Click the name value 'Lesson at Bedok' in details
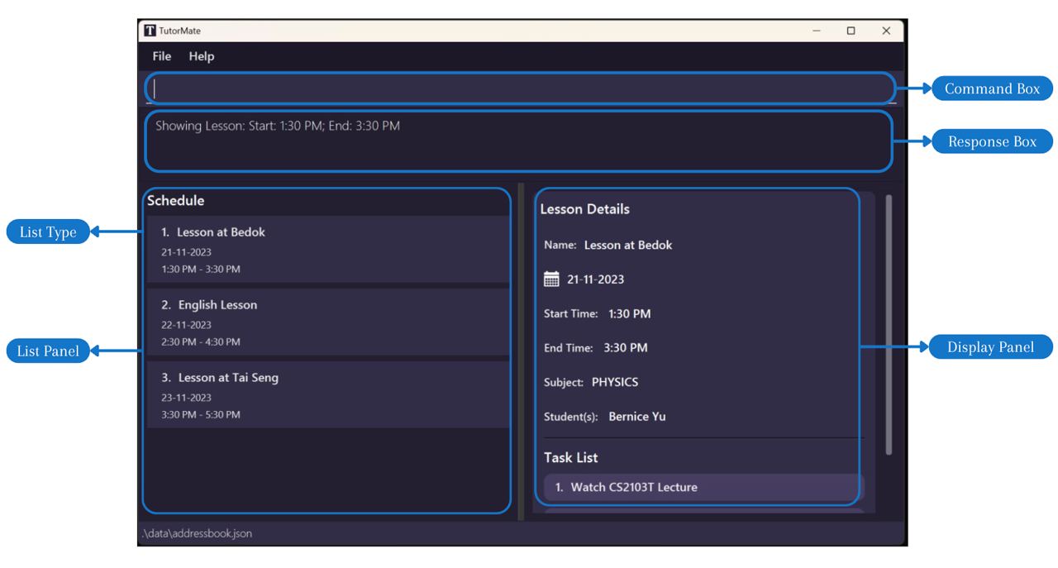This screenshot has height=568, width=1058. click(628, 245)
